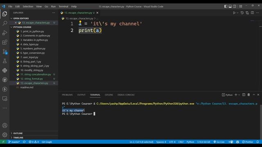Open the Search view
The height and width of the screenshot is (147, 262).
5,23
